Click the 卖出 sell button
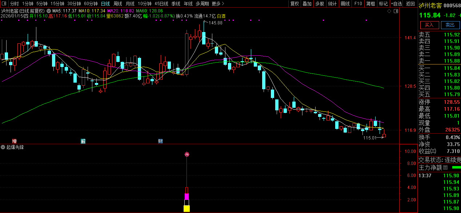This screenshot has height=213, width=461. tap(450, 25)
